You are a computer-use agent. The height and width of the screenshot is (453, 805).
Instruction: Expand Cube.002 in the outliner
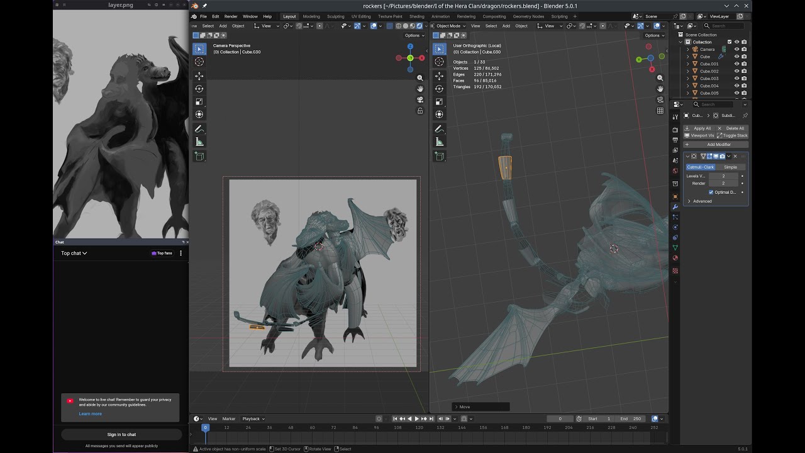(x=687, y=71)
